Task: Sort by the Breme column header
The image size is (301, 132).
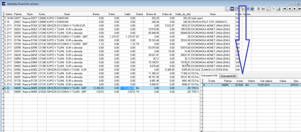Action: [96, 14]
